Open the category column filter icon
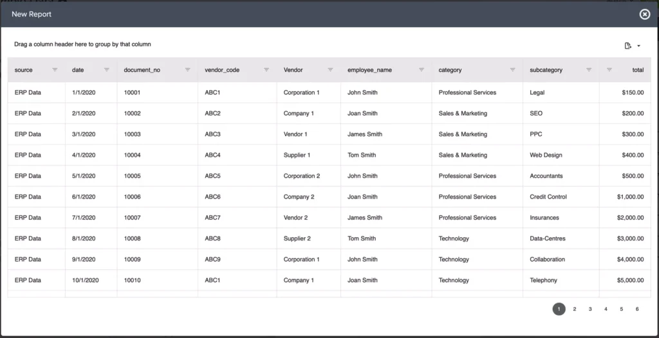The width and height of the screenshot is (659, 338). 512,69
